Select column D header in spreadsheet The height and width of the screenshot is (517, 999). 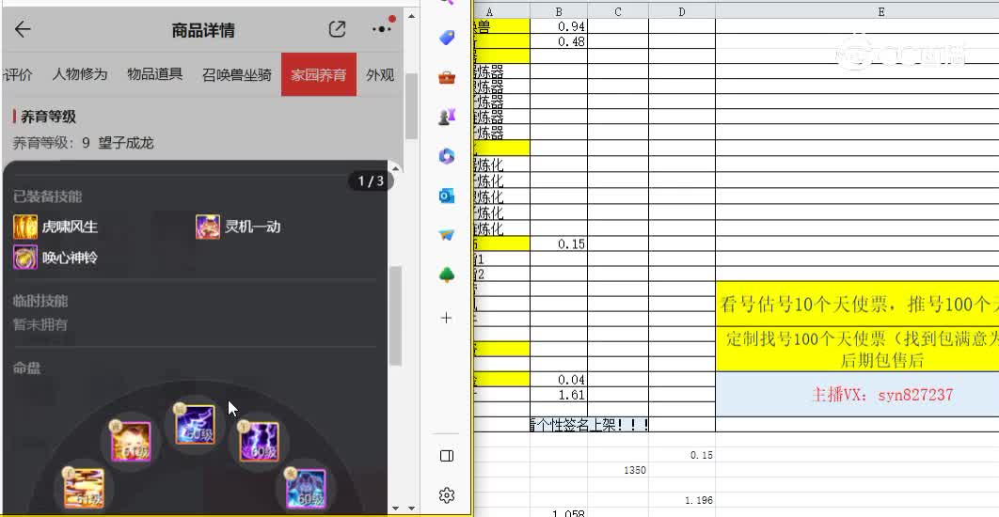(682, 11)
